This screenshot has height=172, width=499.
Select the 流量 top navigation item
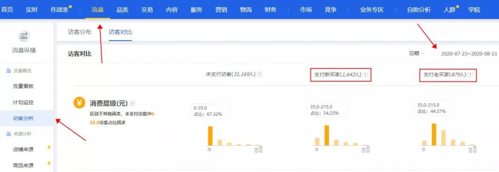97,10
